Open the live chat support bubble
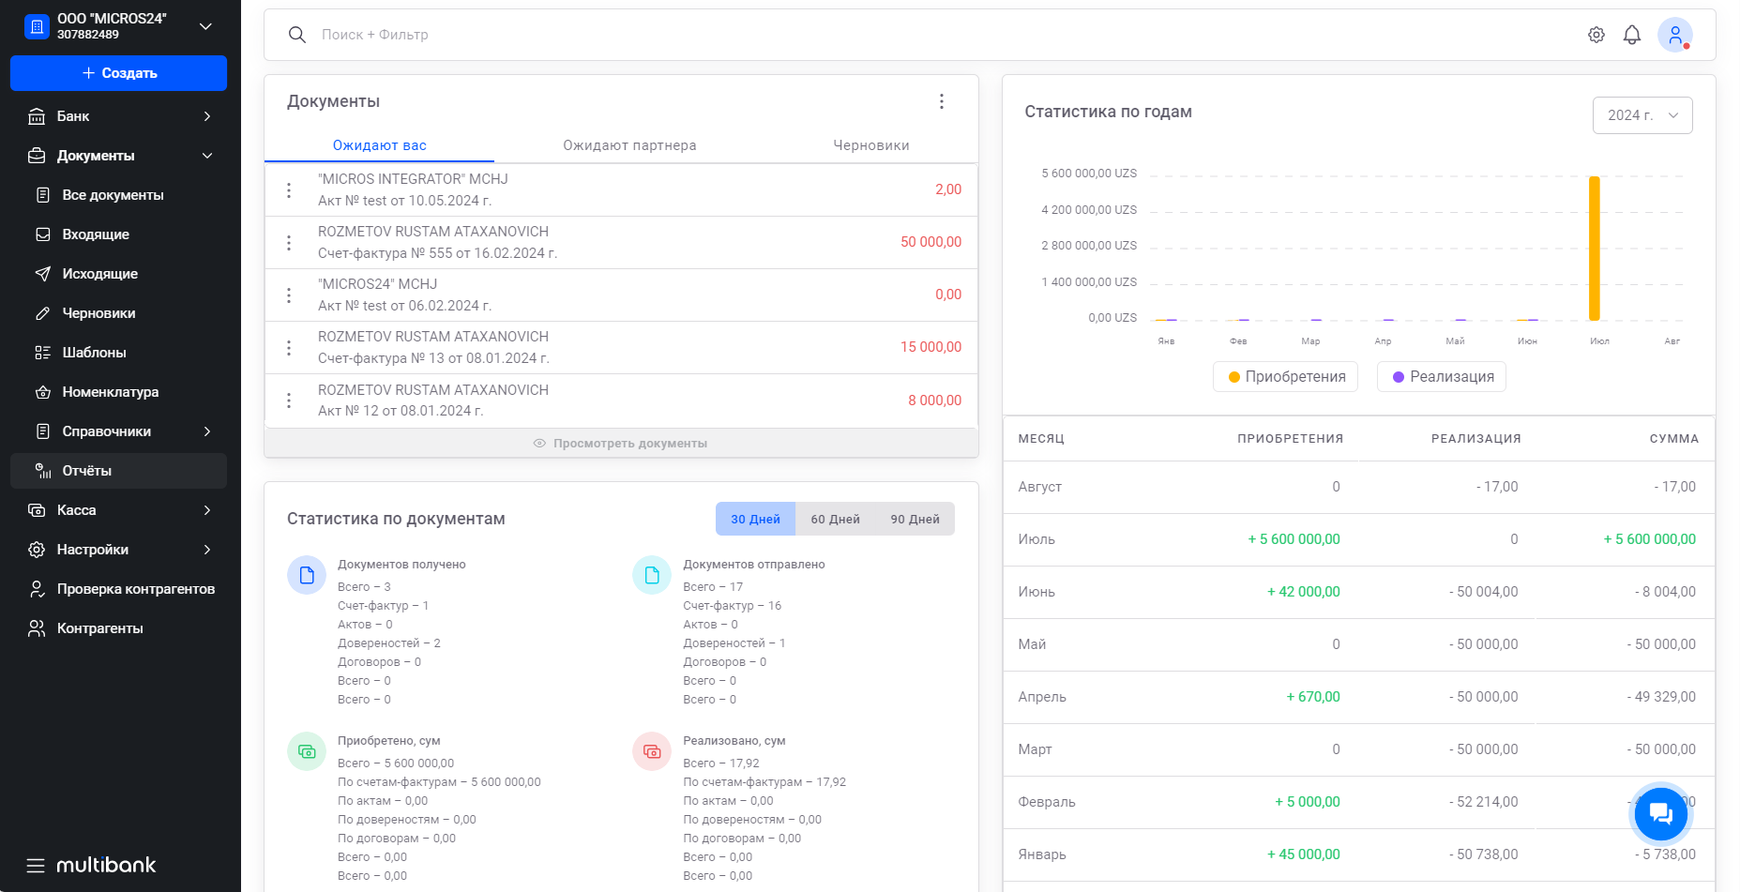The image size is (1740, 892). coord(1660,813)
